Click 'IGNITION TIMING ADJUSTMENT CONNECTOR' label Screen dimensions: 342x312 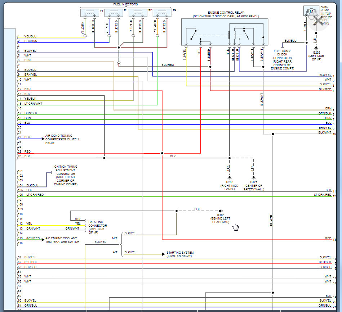(x=66, y=175)
